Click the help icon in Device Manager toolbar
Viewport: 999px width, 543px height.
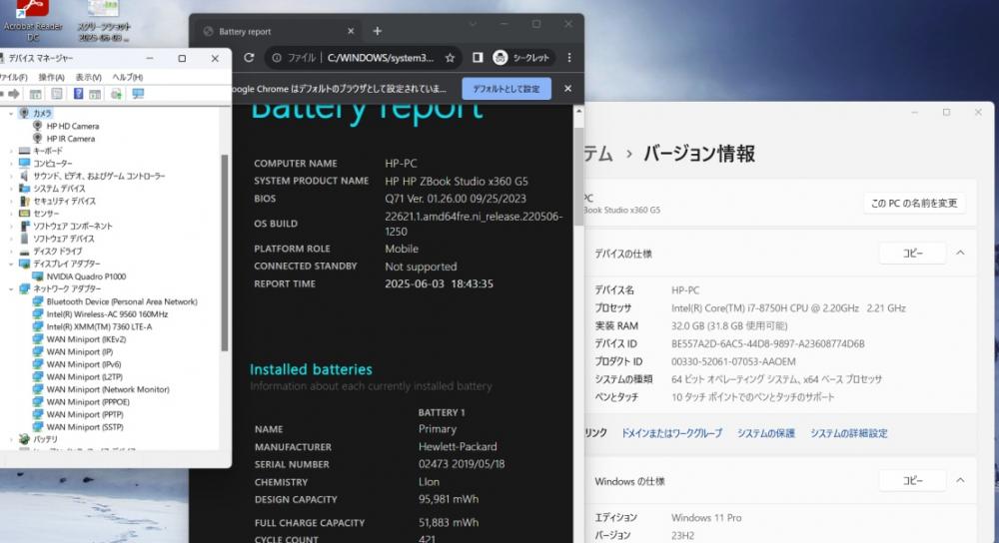point(78,94)
